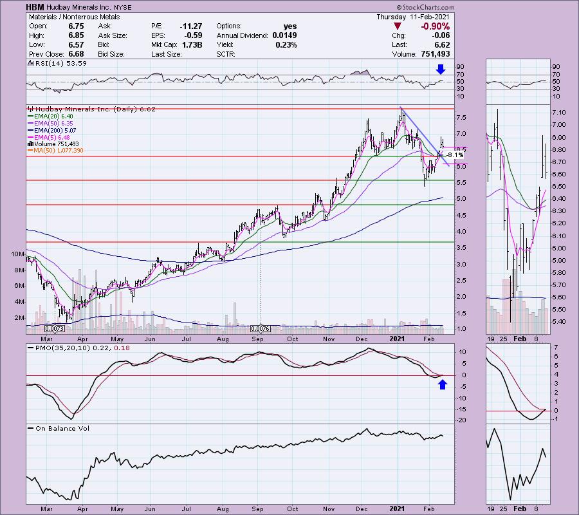The width and height of the screenshot is (579, 515).
Task: Click the 0.0076 dividend marker label
Action: (260, 328)
